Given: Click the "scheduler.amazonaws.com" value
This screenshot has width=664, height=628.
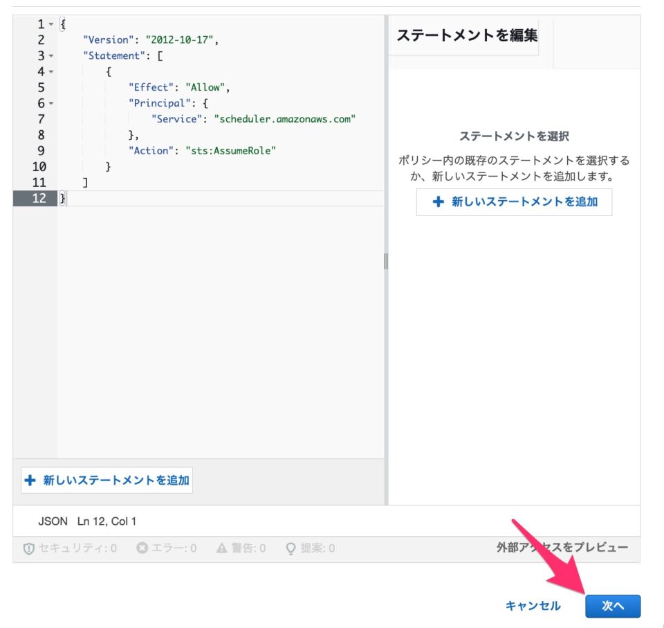Looking at the screenshot, I should [x=284, y=119].
